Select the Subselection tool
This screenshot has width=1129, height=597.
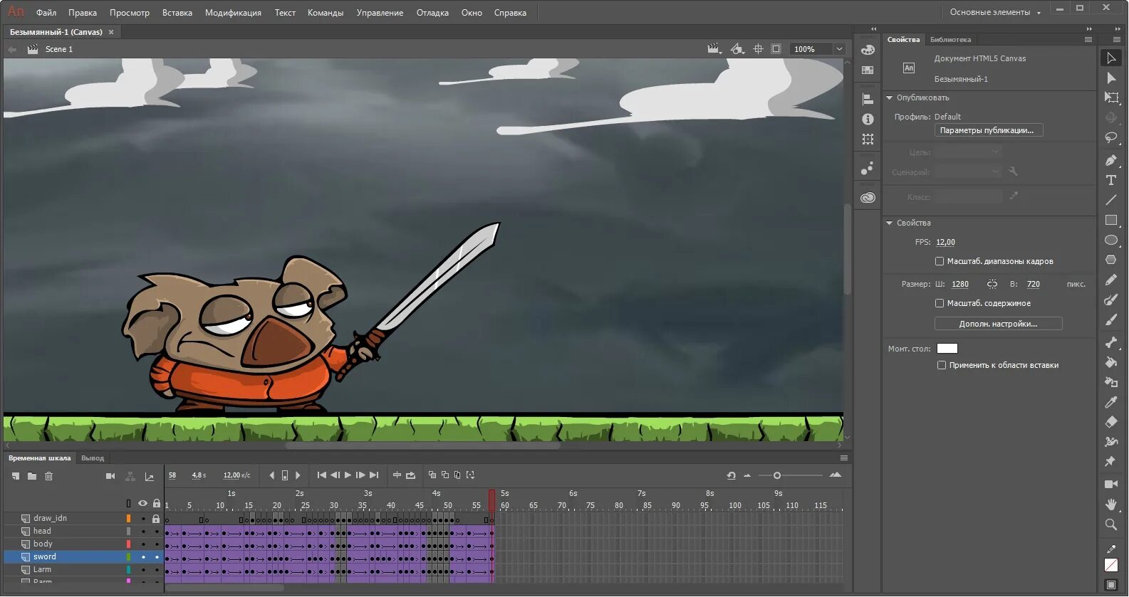(1111, 78)
